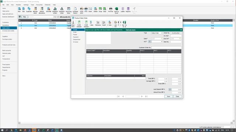The width and height of the screenshot is (236, 132).
Task: Click Close button at dialog bottom
Action: click(177, 96)
